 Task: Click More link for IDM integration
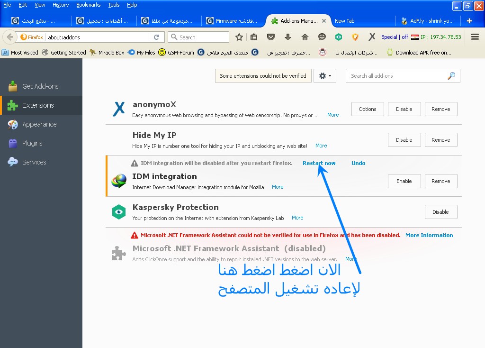pos(278,187)
